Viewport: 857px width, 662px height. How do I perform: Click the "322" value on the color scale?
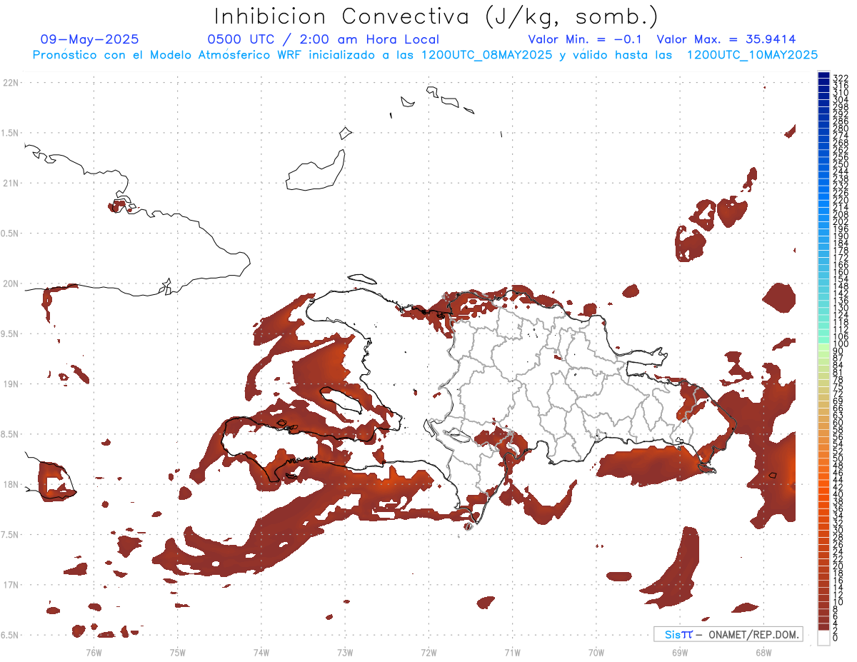click(x=841, y=78)
